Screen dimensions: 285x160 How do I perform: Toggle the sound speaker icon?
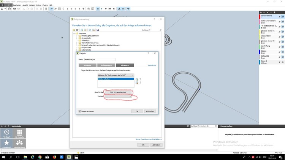click(x=128, y=9)
